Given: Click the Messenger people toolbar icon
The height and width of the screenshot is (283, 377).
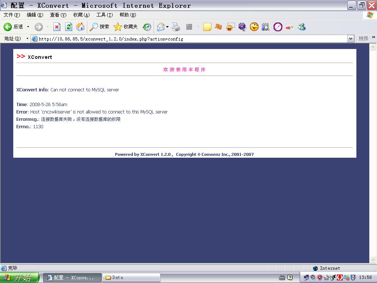Looking at the screenshot, I should (302, 27).
